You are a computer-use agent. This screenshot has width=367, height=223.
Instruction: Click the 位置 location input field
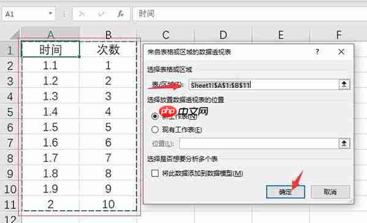259,144
